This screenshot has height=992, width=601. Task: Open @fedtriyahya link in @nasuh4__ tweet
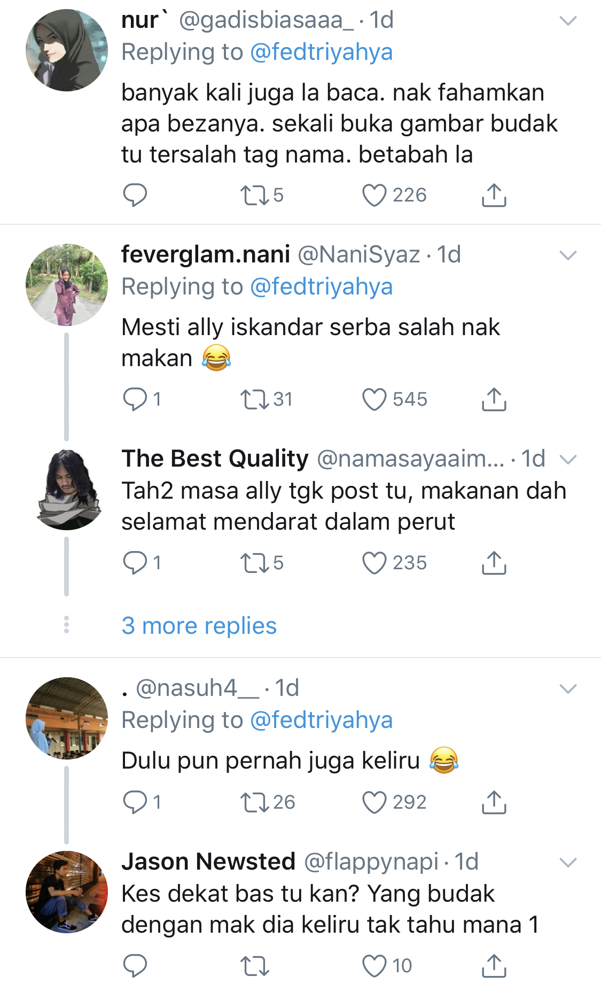321,720
